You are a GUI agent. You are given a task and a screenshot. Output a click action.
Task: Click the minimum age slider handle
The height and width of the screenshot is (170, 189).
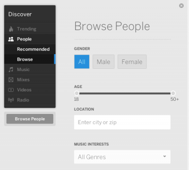click(77, 93)
